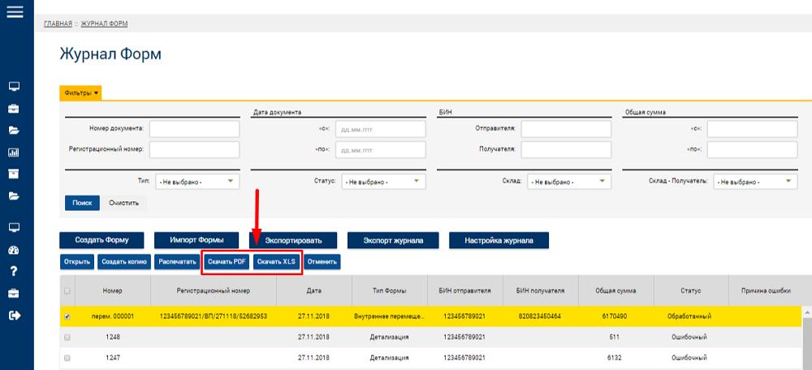Image resolution: width=812 pixels, height=370 pixels.
Task: Open the Статус dropdown
Action: 384,182
